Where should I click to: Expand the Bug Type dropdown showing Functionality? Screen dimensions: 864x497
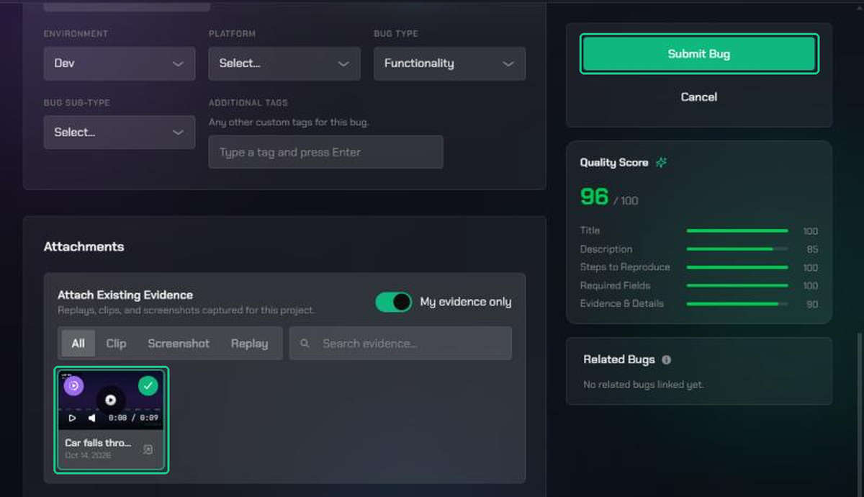pyautogui.click(x=449, y=63)
